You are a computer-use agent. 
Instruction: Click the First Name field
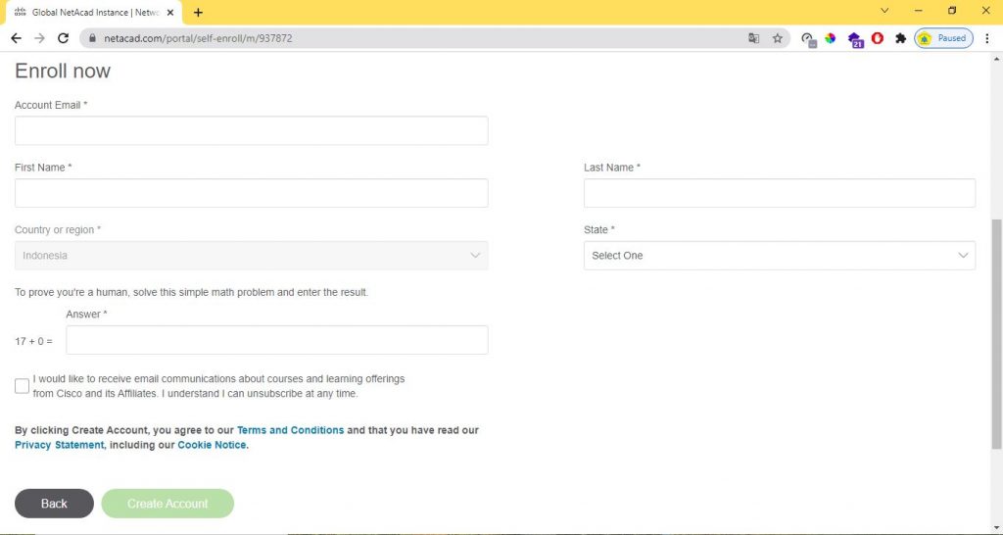click(x=252, y=193)
